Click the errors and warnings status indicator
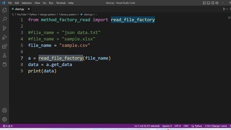231x130 pixels. click(x=8, y=126)
